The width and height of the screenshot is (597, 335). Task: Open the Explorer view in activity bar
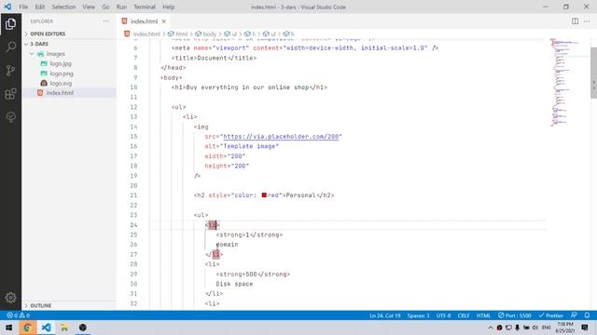10,24
